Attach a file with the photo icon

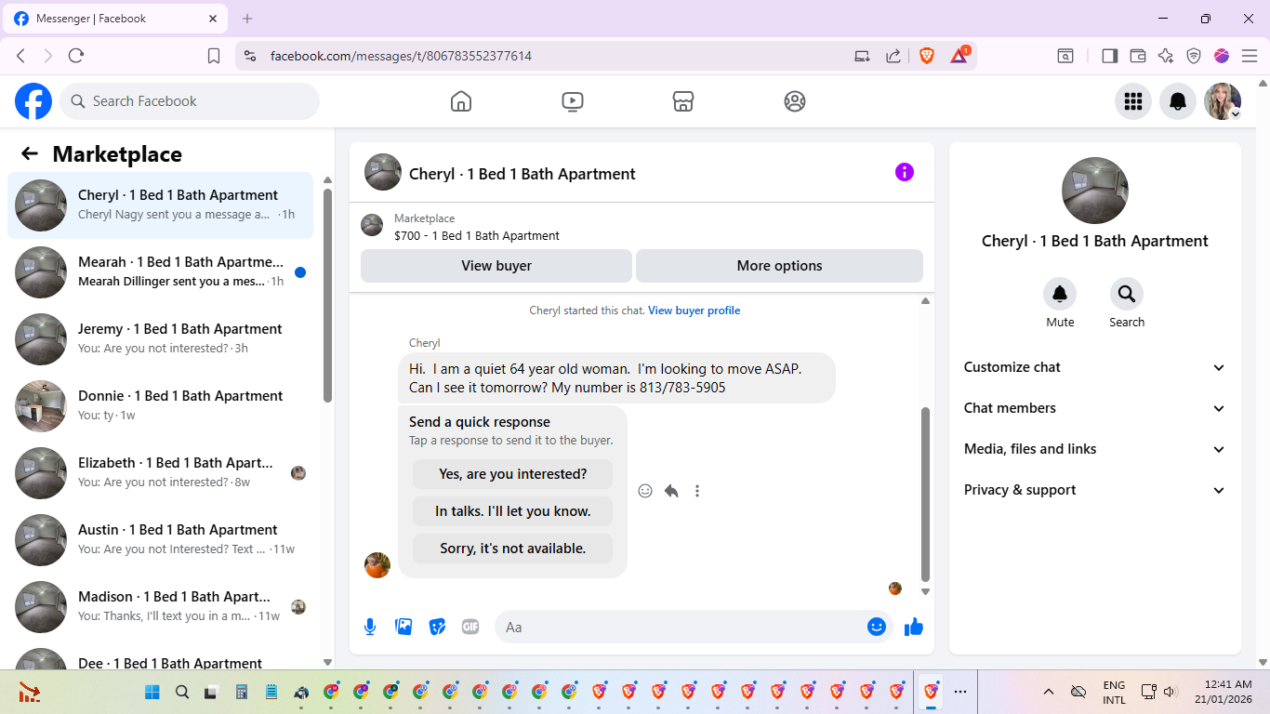[403, 627]
